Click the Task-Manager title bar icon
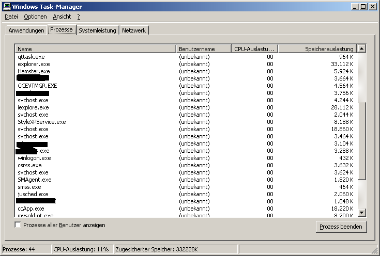Screen dimensions: 380x256 (7, 6)
